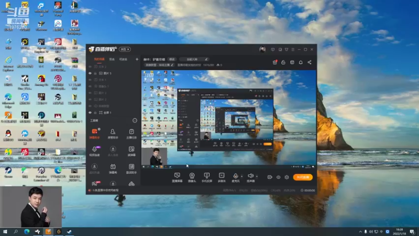Click the 麦克风 microphone icon
419x236 pixels.
[235, 176]
